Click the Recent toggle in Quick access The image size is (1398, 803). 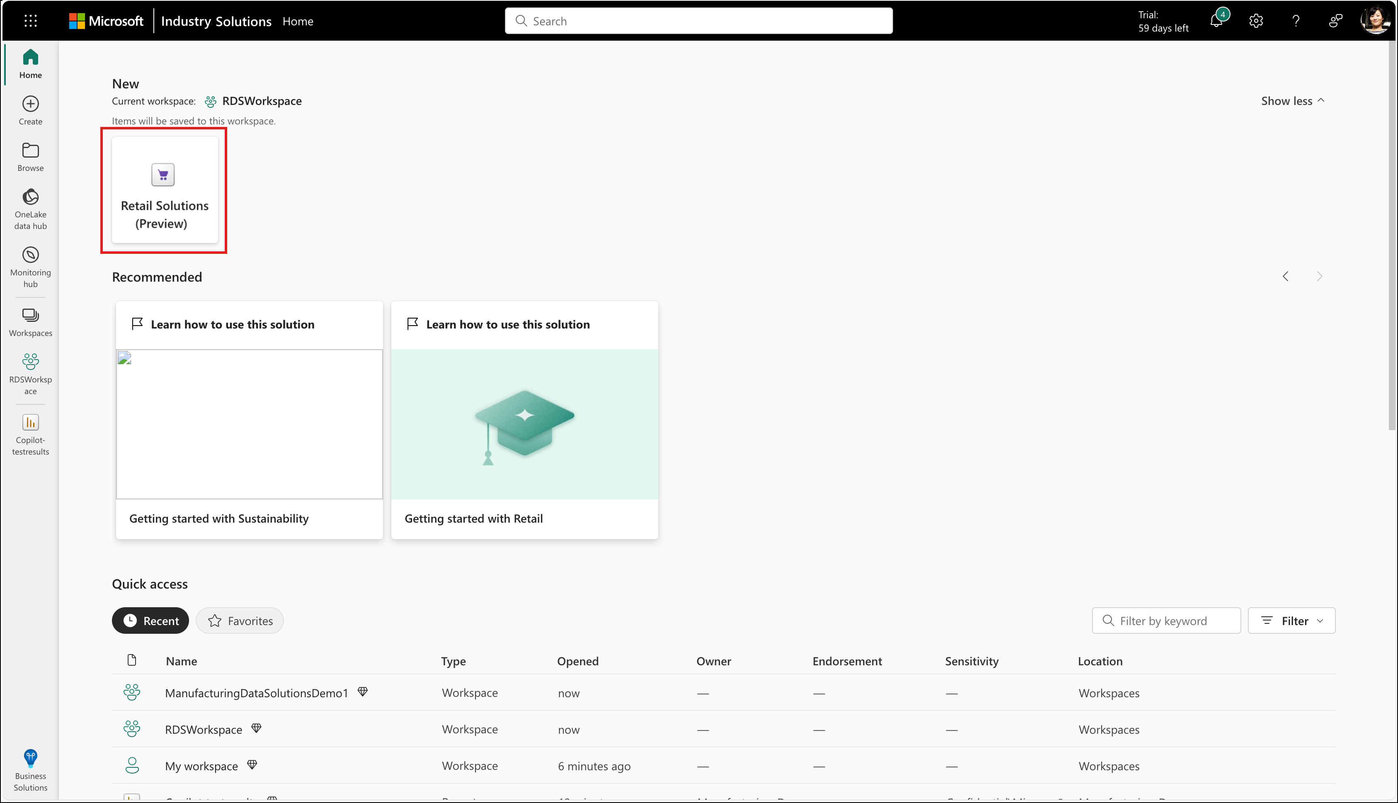coord(151,620)
